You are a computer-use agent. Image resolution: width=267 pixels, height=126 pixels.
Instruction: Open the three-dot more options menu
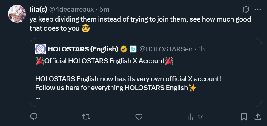click(x=257, y=10)
